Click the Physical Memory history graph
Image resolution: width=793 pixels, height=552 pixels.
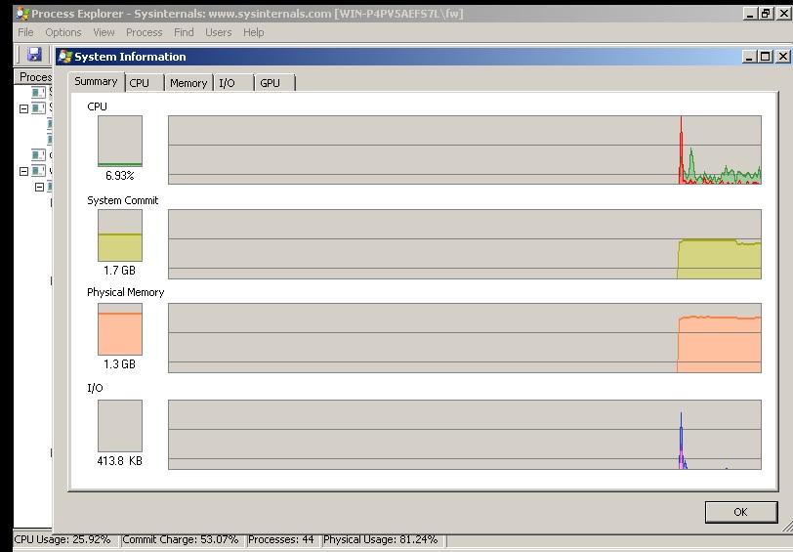click(465, 338)
